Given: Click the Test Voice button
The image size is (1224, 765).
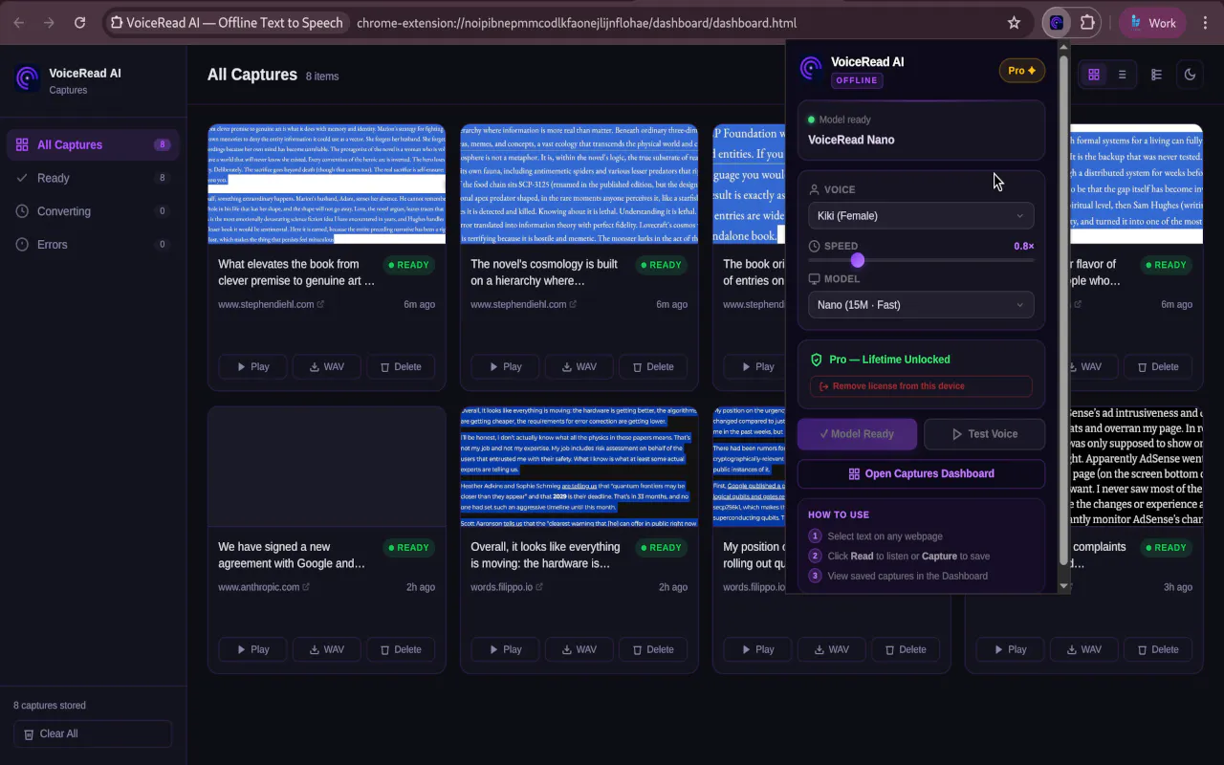Looking at the screenshot, I should click(984, 434).
